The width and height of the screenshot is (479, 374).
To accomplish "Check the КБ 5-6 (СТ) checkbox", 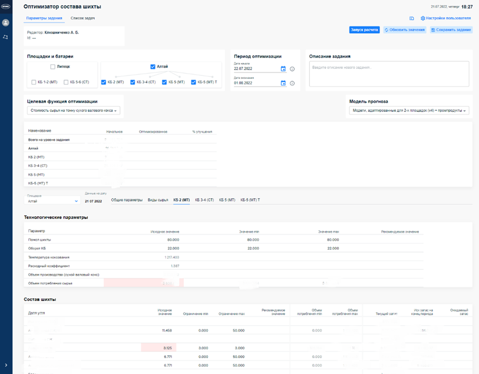I will [66, 82].
